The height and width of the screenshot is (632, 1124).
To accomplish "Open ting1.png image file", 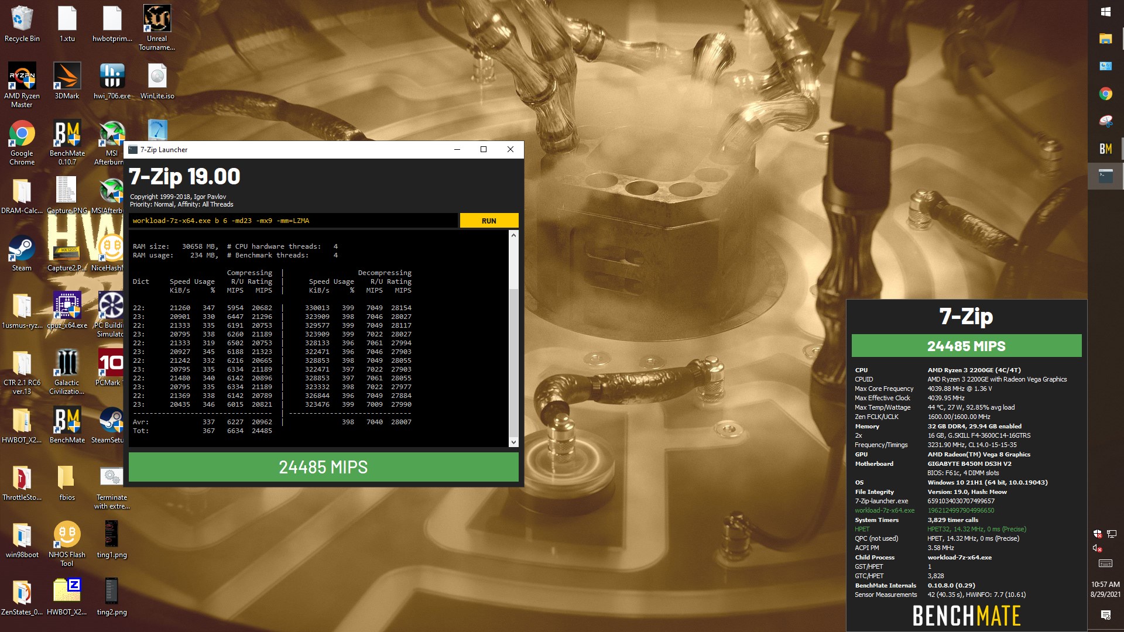I will point(112,540).
